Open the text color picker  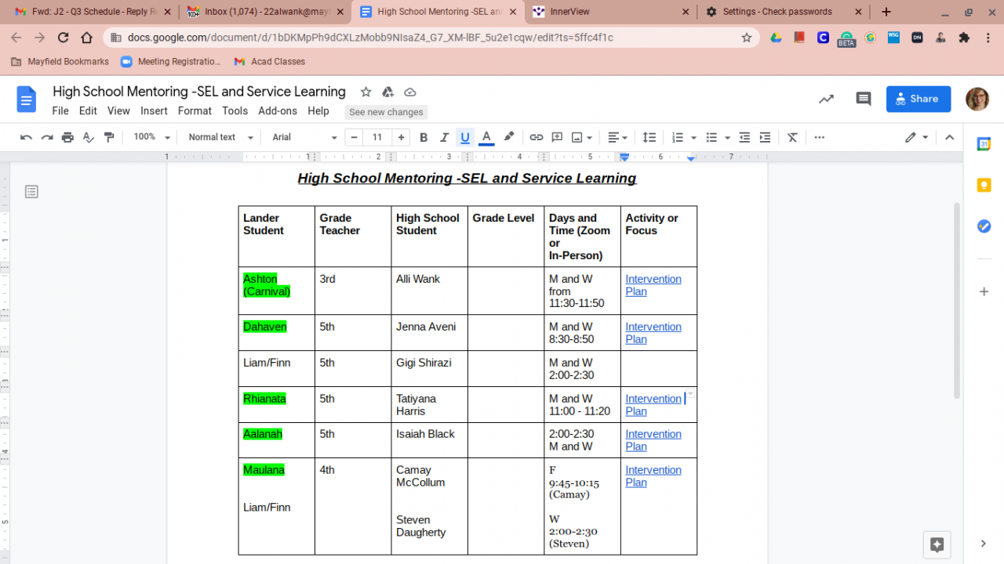point(486,137)
